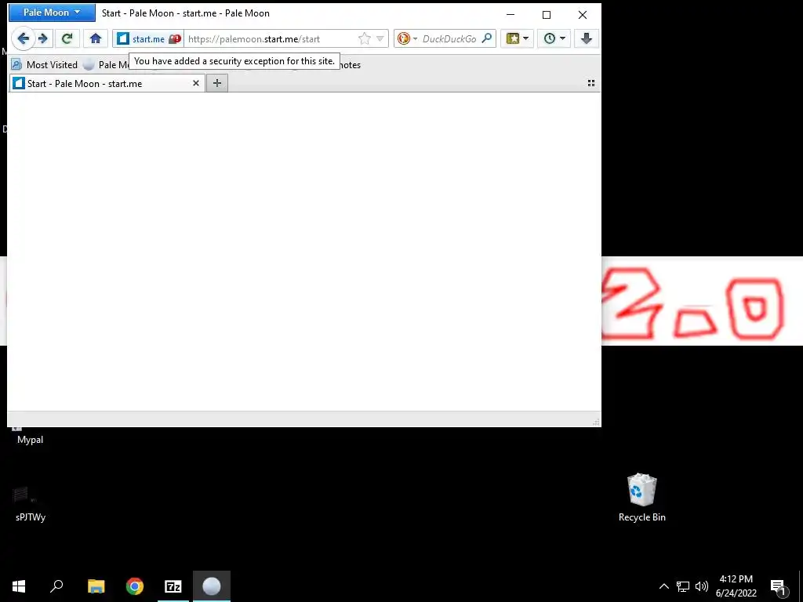Screen dimensions: 803x602
Task: Close the Pale Moon window
Action: pos(583,15)
